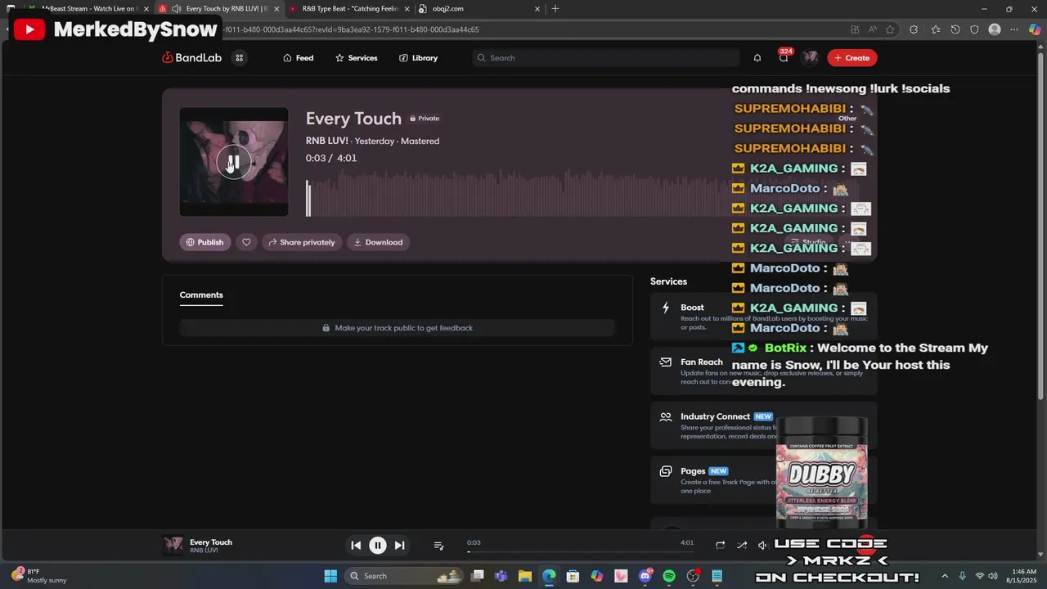The width and height of the screenshot is (1047, 589).
Task: Click the Publish button
Action: click(x=205, y=242)
